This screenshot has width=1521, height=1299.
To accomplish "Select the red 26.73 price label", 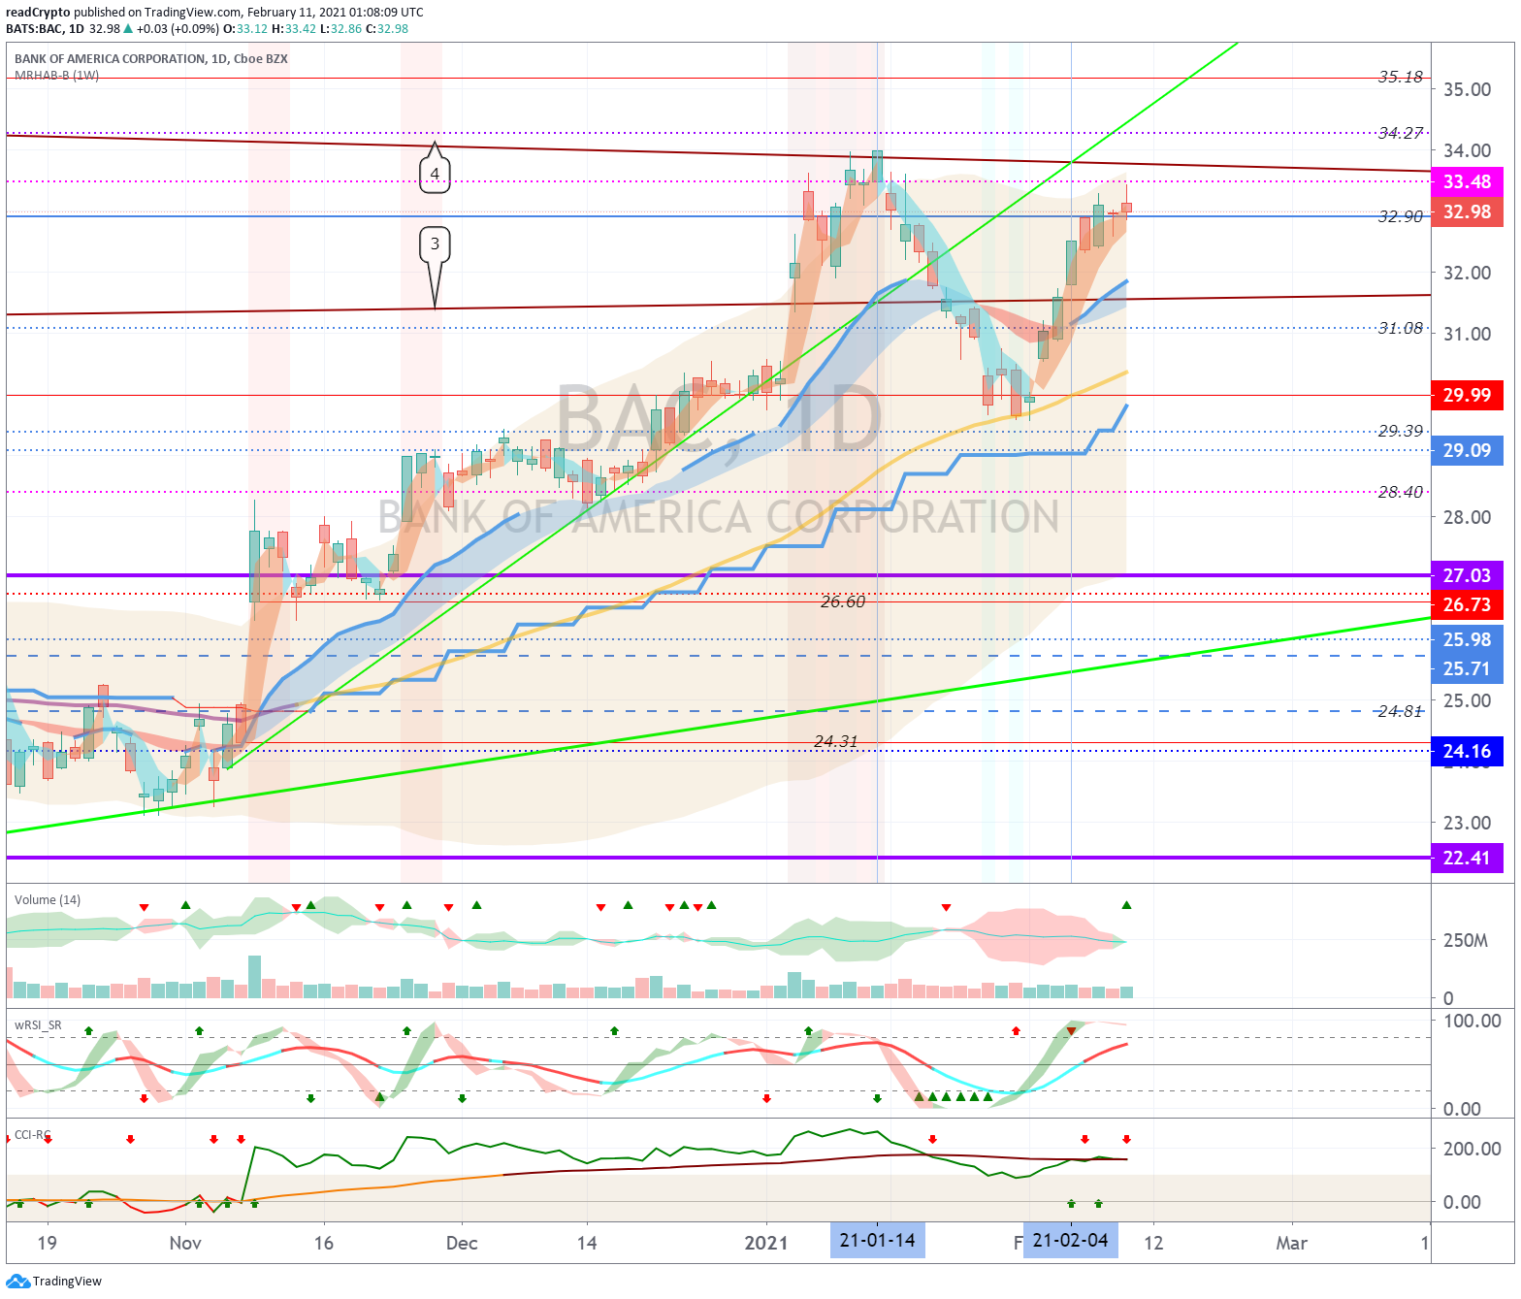I will [1467, 605].
